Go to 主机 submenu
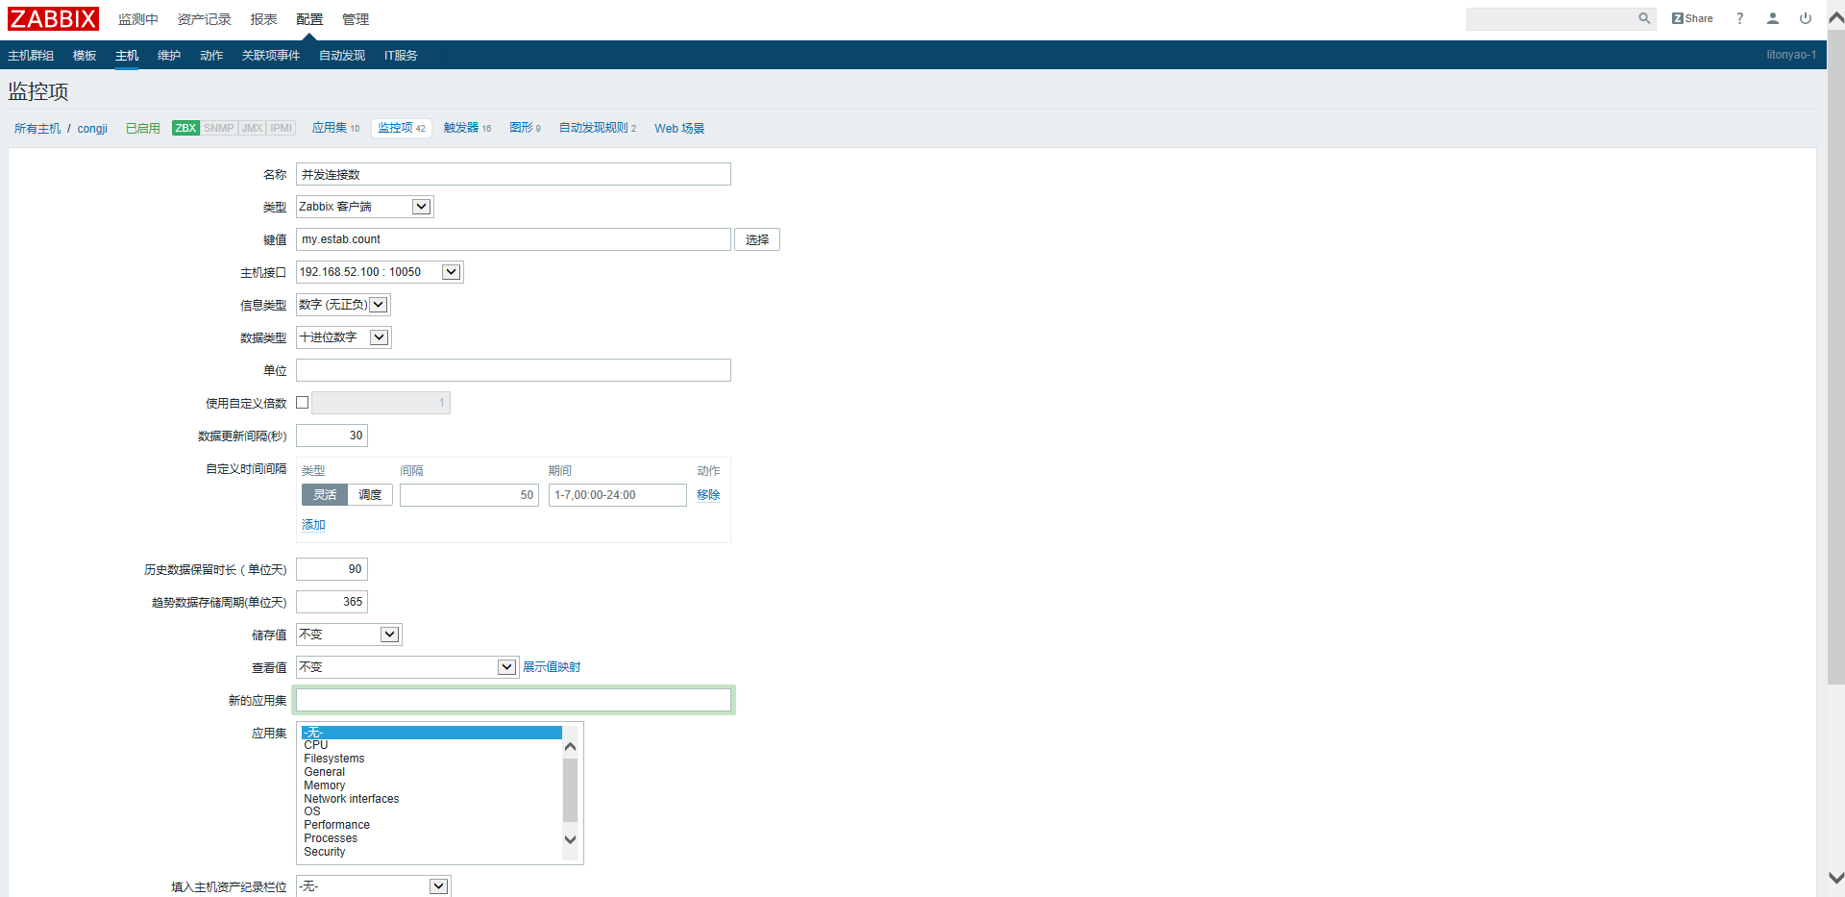Viewport: 1845px width, 897px height. pyautogui.click(x=127, y=56)
